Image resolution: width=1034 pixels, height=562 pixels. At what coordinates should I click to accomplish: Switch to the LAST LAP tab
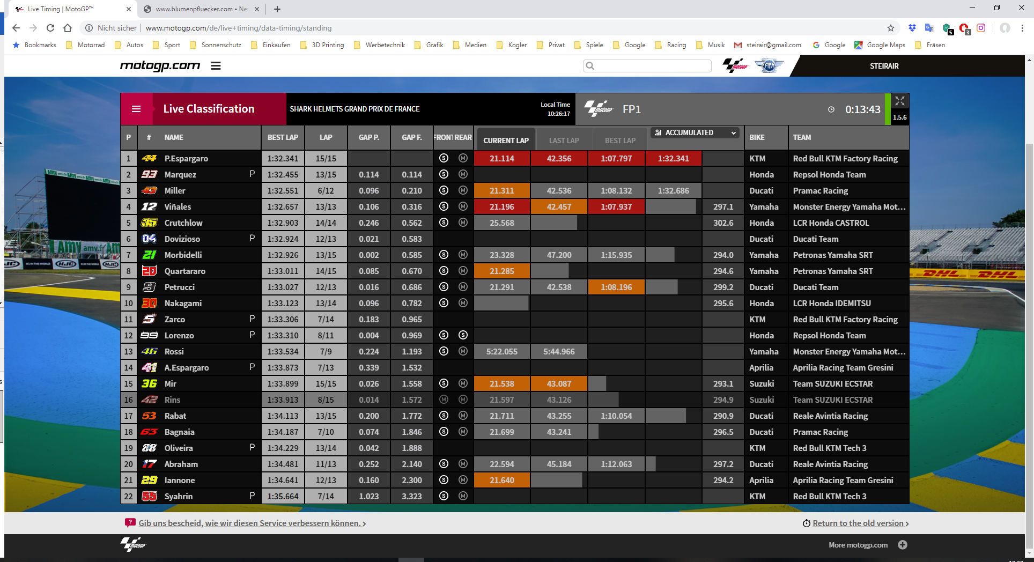pos(564,140)
